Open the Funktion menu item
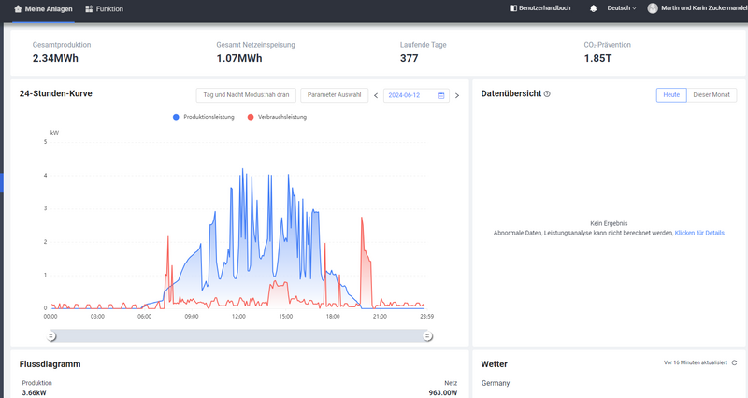Viewport: 748px width, 398px height. click(104, 8)
